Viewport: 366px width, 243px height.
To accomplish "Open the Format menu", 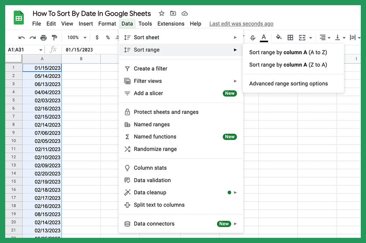I will [x=107, y=24].
